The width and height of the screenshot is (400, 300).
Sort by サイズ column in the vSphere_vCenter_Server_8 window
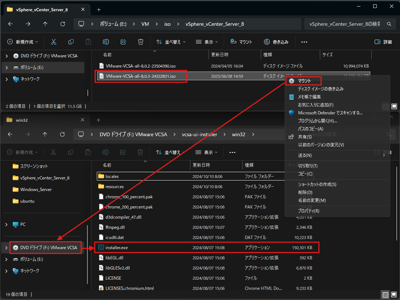346,55
